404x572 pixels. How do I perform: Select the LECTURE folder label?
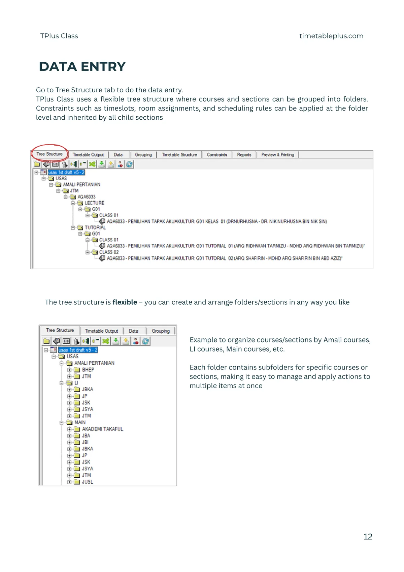click(95, 203)
